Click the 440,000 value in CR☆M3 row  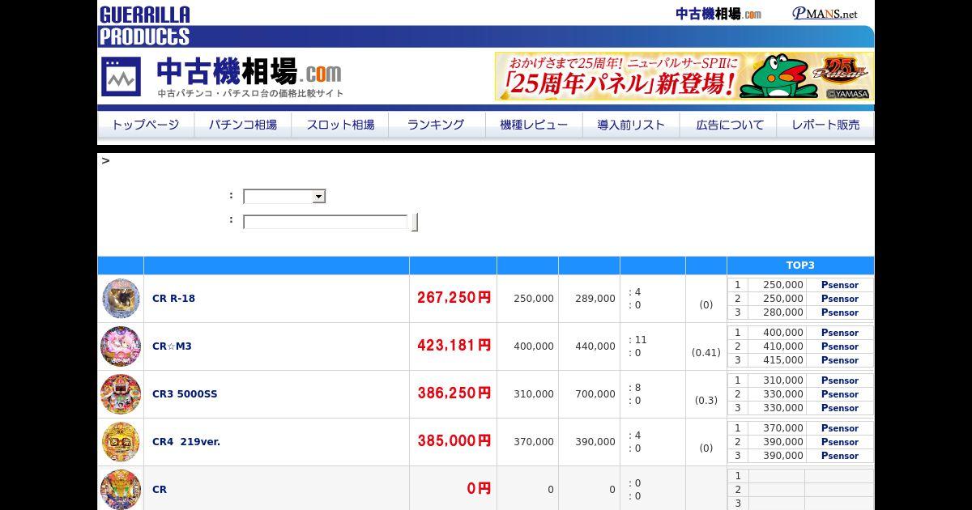coord(595,346)
